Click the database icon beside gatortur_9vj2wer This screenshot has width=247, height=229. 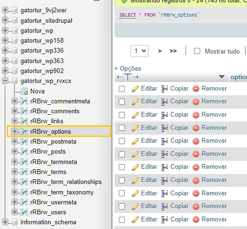(15, 10)
